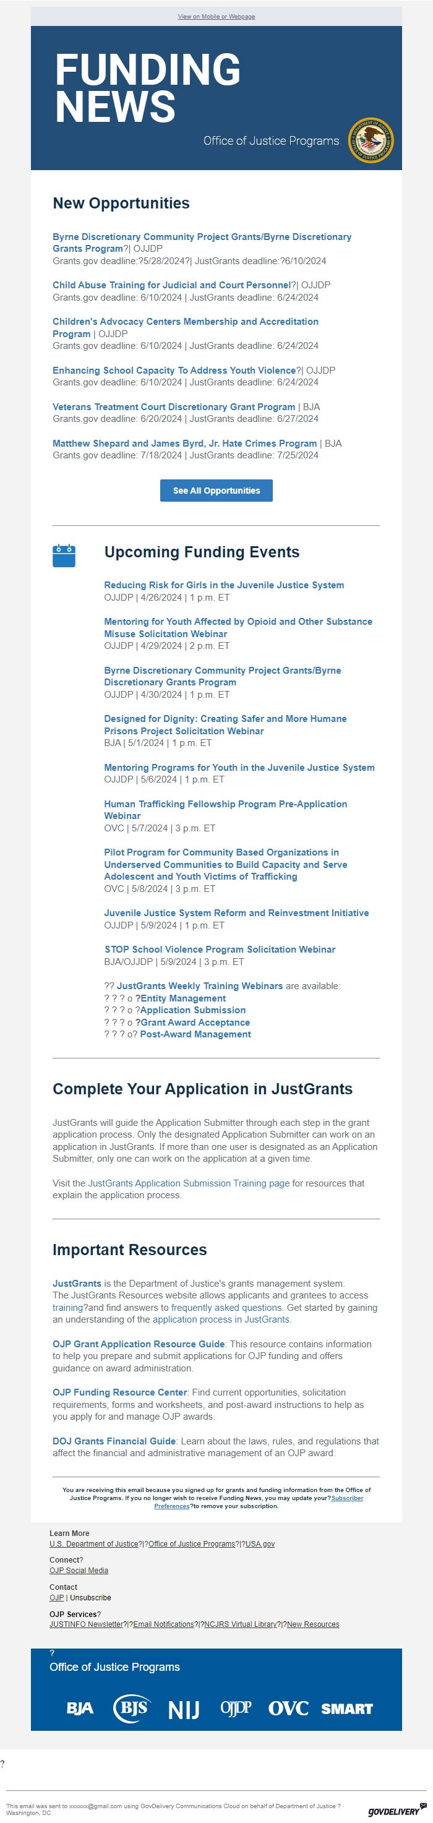Open Enhancing School Capacity To Address Youth Violence
Viewport: 433px width, 1823px height.
174,370
